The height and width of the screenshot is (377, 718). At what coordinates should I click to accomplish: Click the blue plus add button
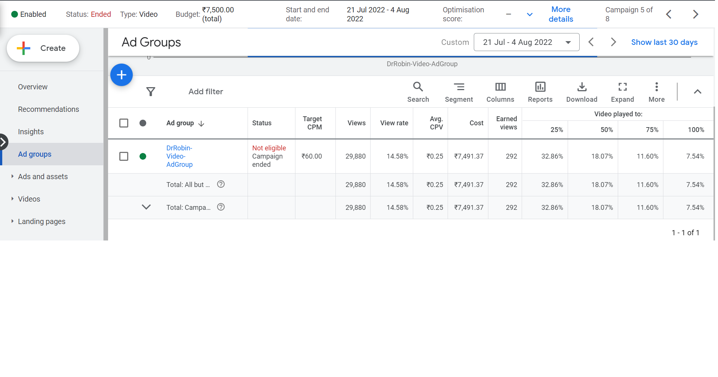coord(122,75)
